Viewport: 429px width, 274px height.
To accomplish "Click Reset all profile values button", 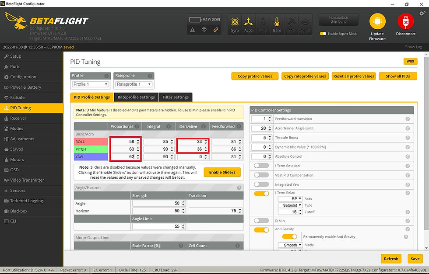I will (x=354, y=76).
